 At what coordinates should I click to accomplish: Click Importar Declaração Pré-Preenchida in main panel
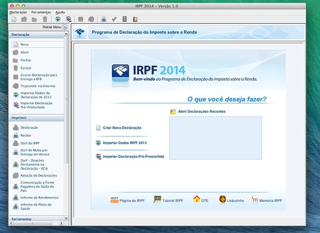pyautogui.click(x=133, y=156)
